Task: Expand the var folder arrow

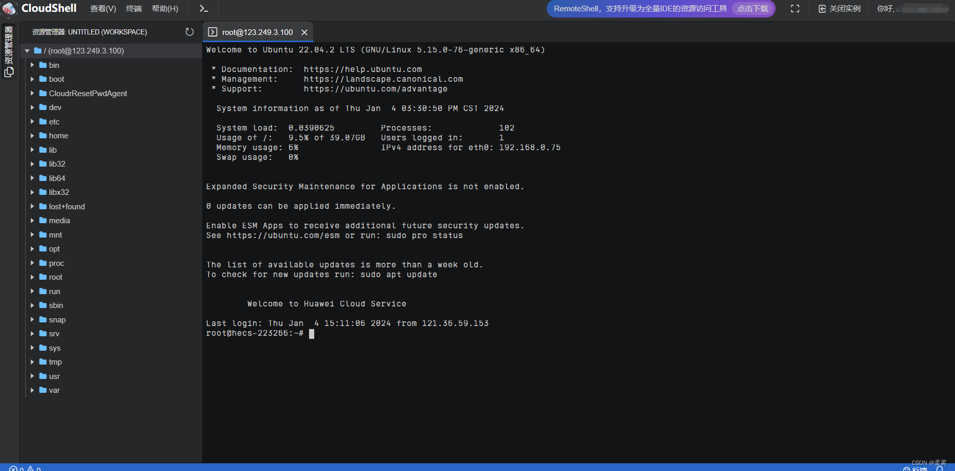Action: (x=32, y=390)
